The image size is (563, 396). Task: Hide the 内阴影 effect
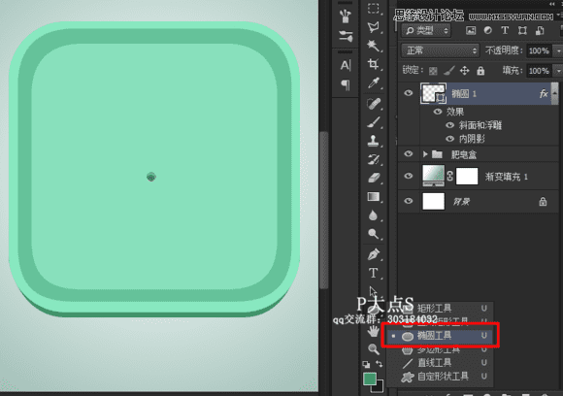pyautogui.click(x=449, y=139)
